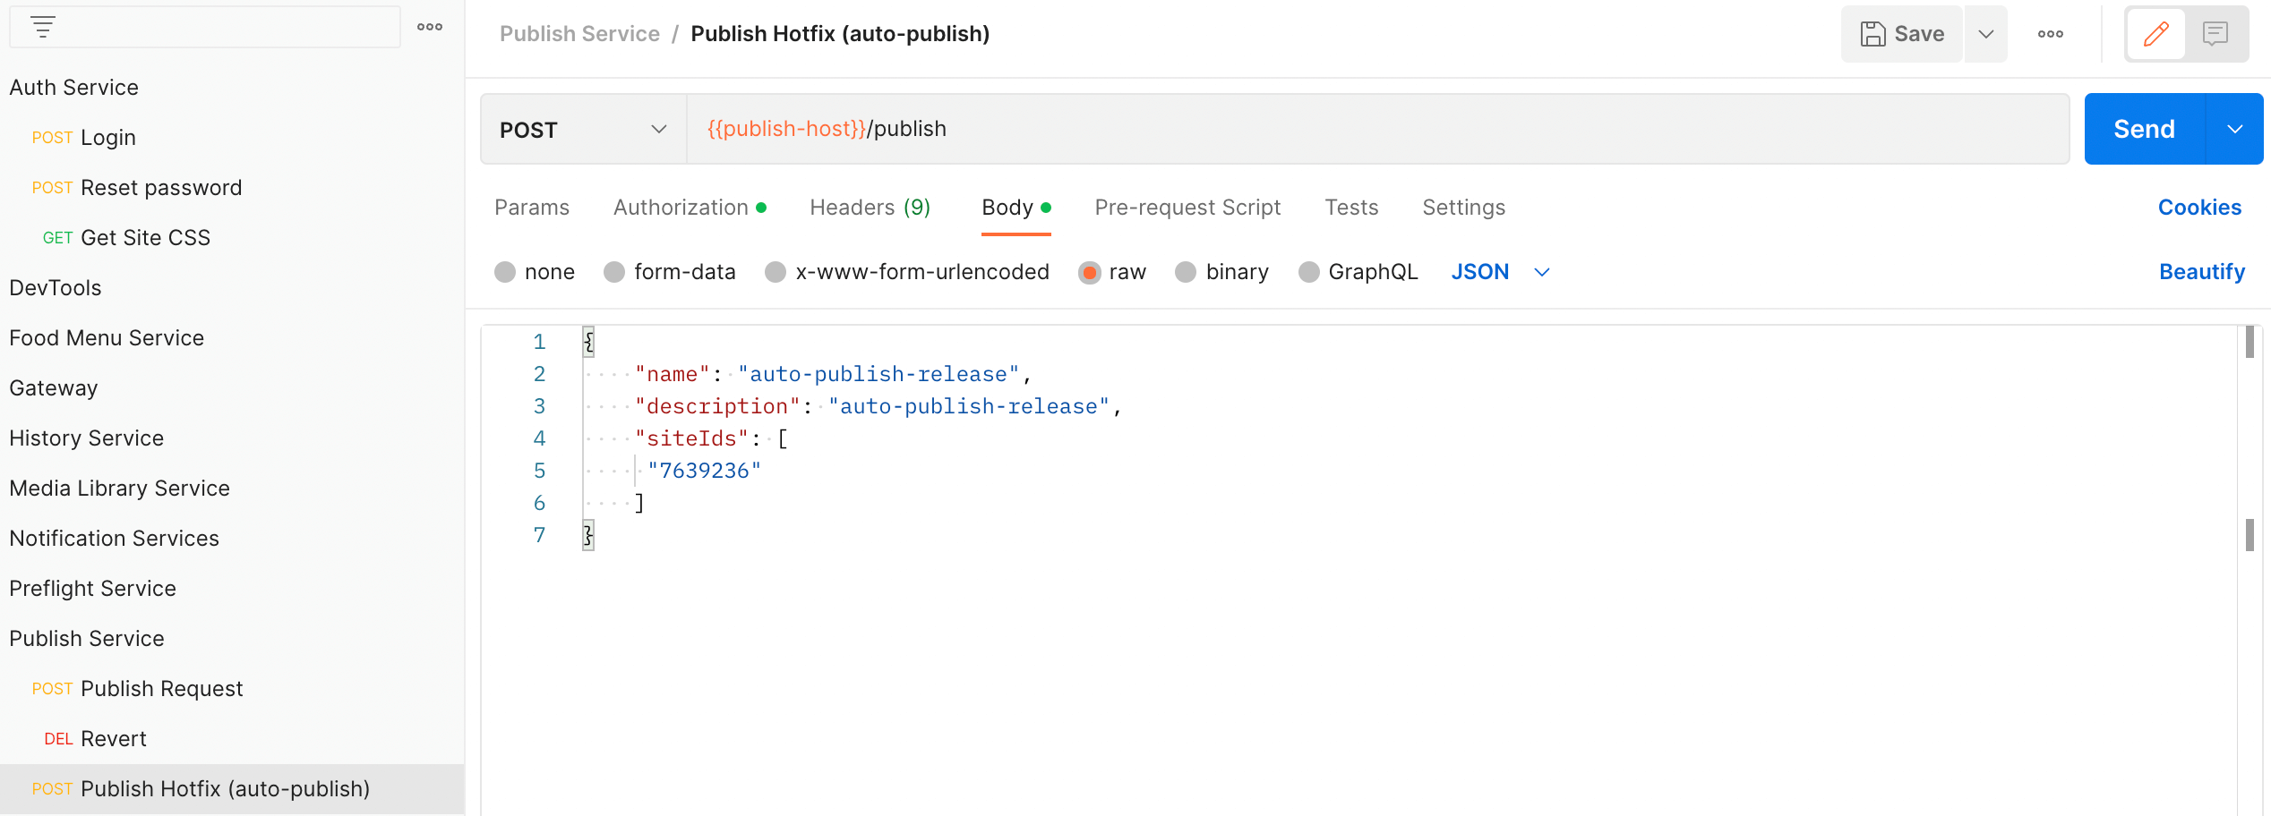
Task: Open the Send button dropdown arrow
Action: click(x=2235, y=128)
